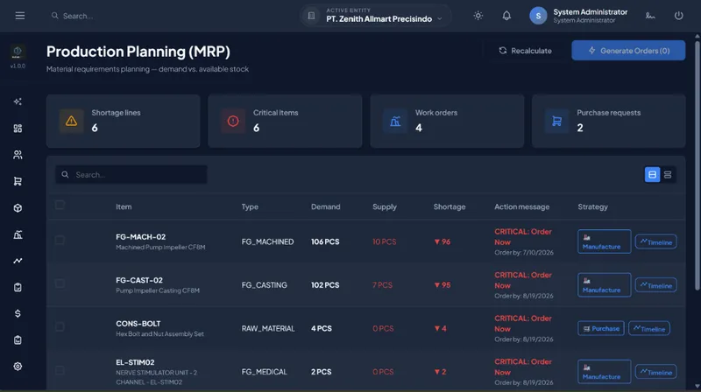Click Manufacture strategy for FG-MACH-02
The image size is (701, 392).
point(604,241)
